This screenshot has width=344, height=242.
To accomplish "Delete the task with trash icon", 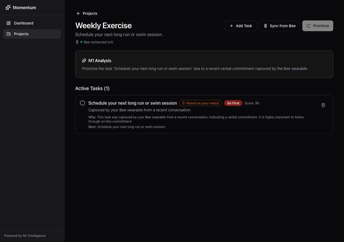I will click(323, 105).
